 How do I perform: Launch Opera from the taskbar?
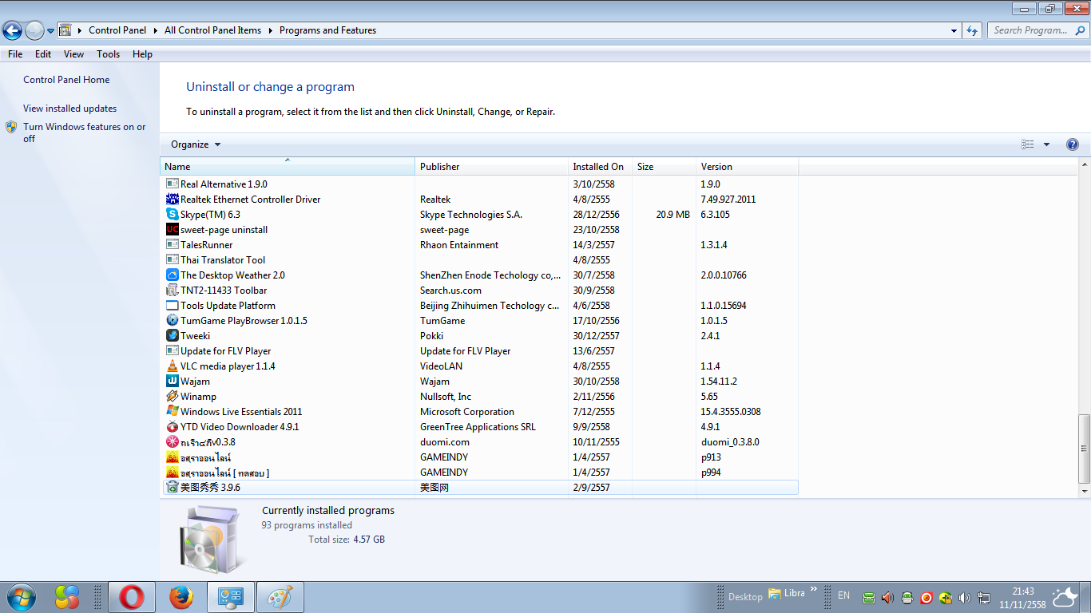(x=133, y=597)
